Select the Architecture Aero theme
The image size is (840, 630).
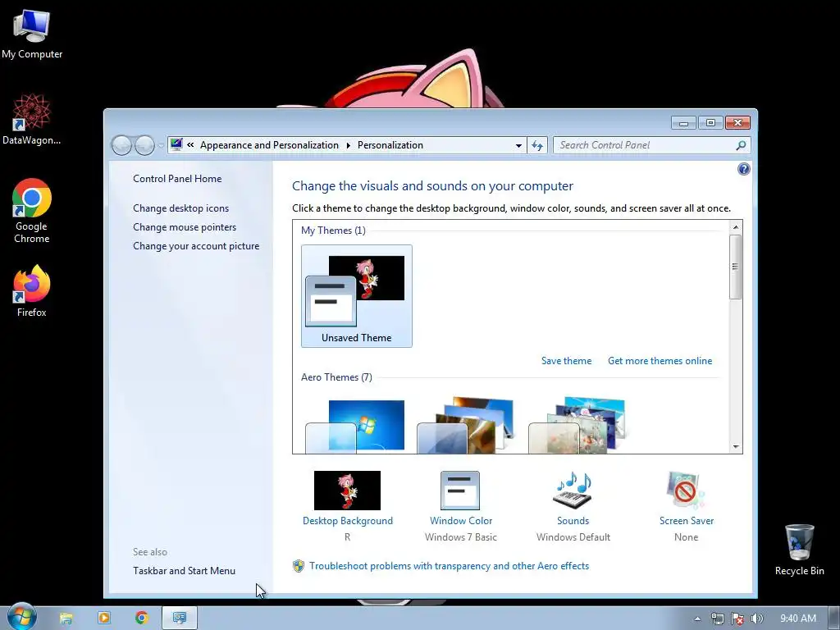pos(466,426)
